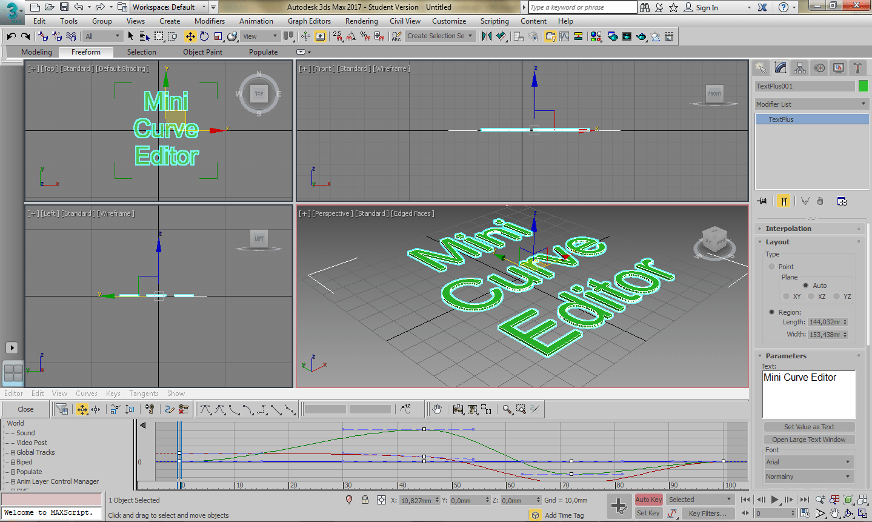Image resolution: width=872 pixels, height=522 pixels.
Task: Click Set Value as Text button
Action: [809, 427]
